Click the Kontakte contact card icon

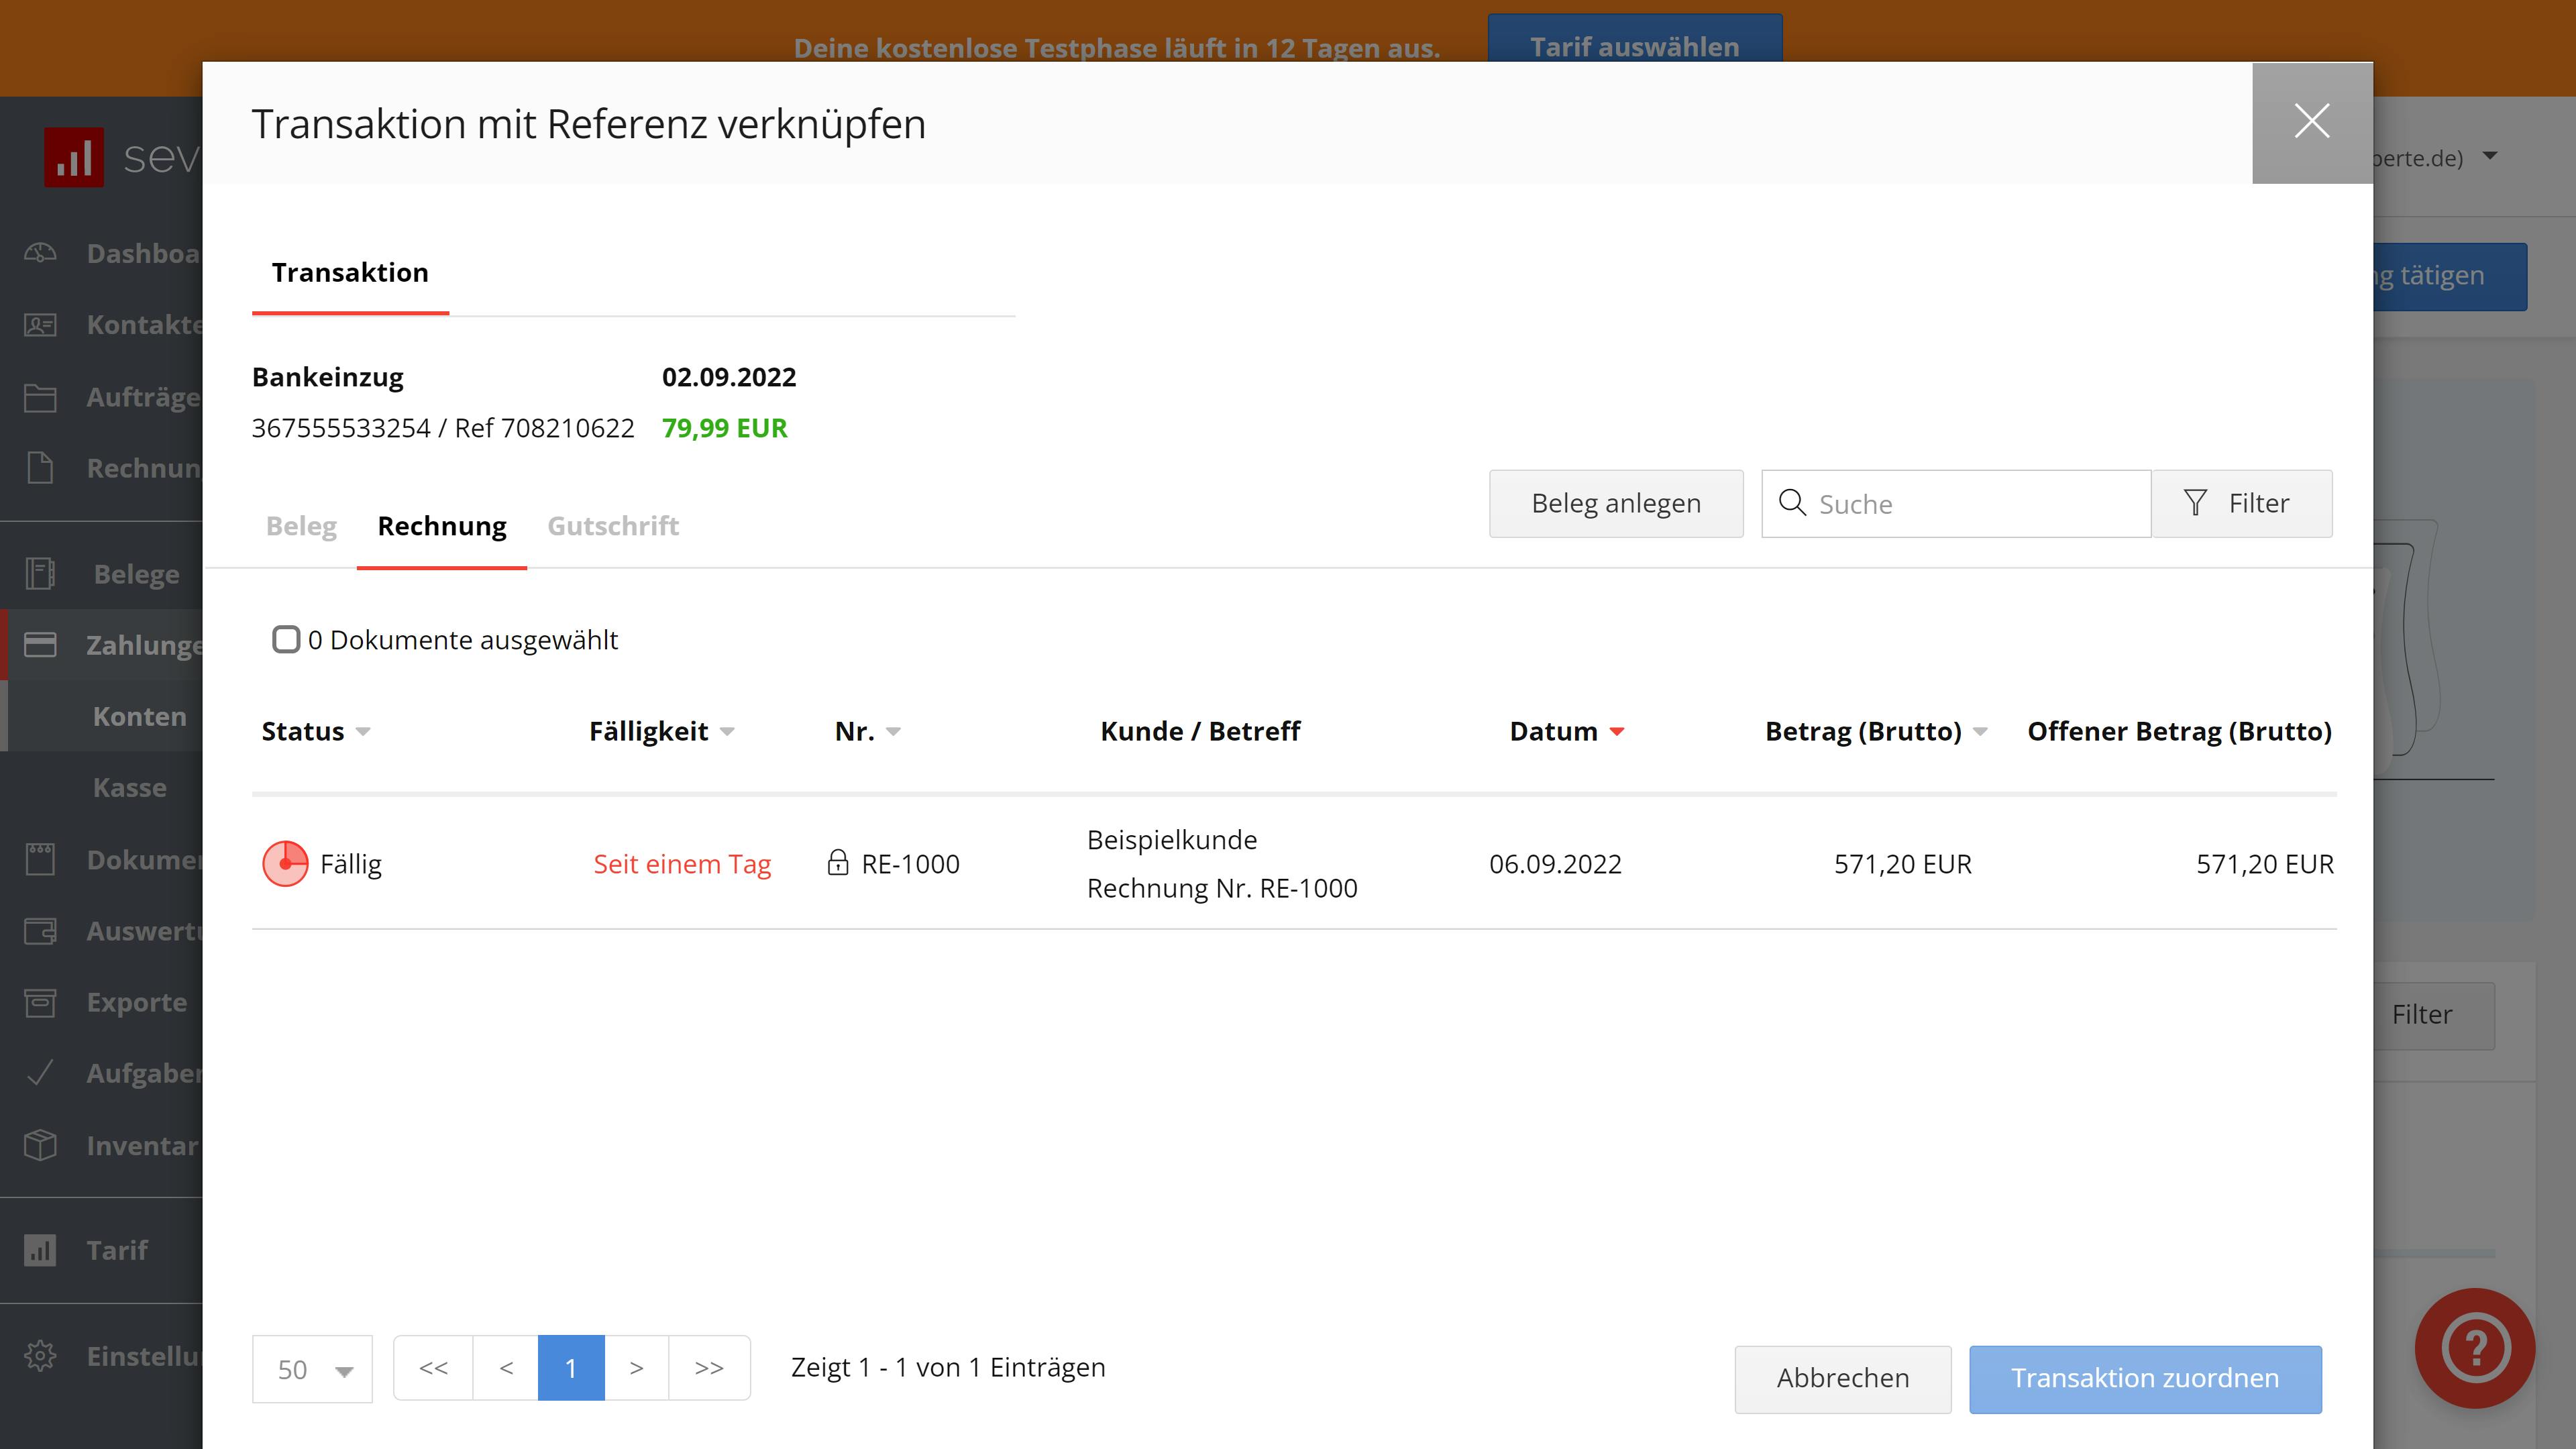coord(40,325)
